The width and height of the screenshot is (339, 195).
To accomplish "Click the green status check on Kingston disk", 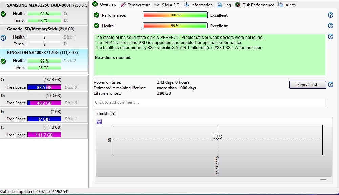I will 3,62.
